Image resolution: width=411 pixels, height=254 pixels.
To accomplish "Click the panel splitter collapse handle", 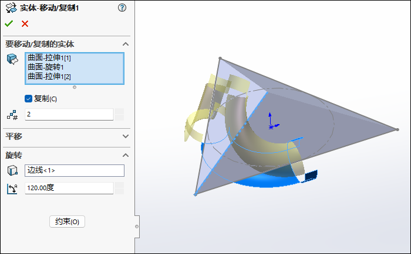I will coord(137,226).
